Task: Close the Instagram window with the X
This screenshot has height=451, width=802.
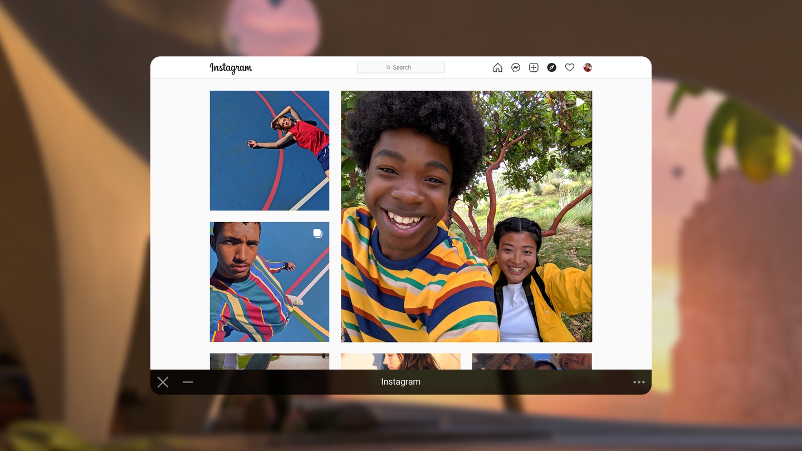Action: coord(163,382)
